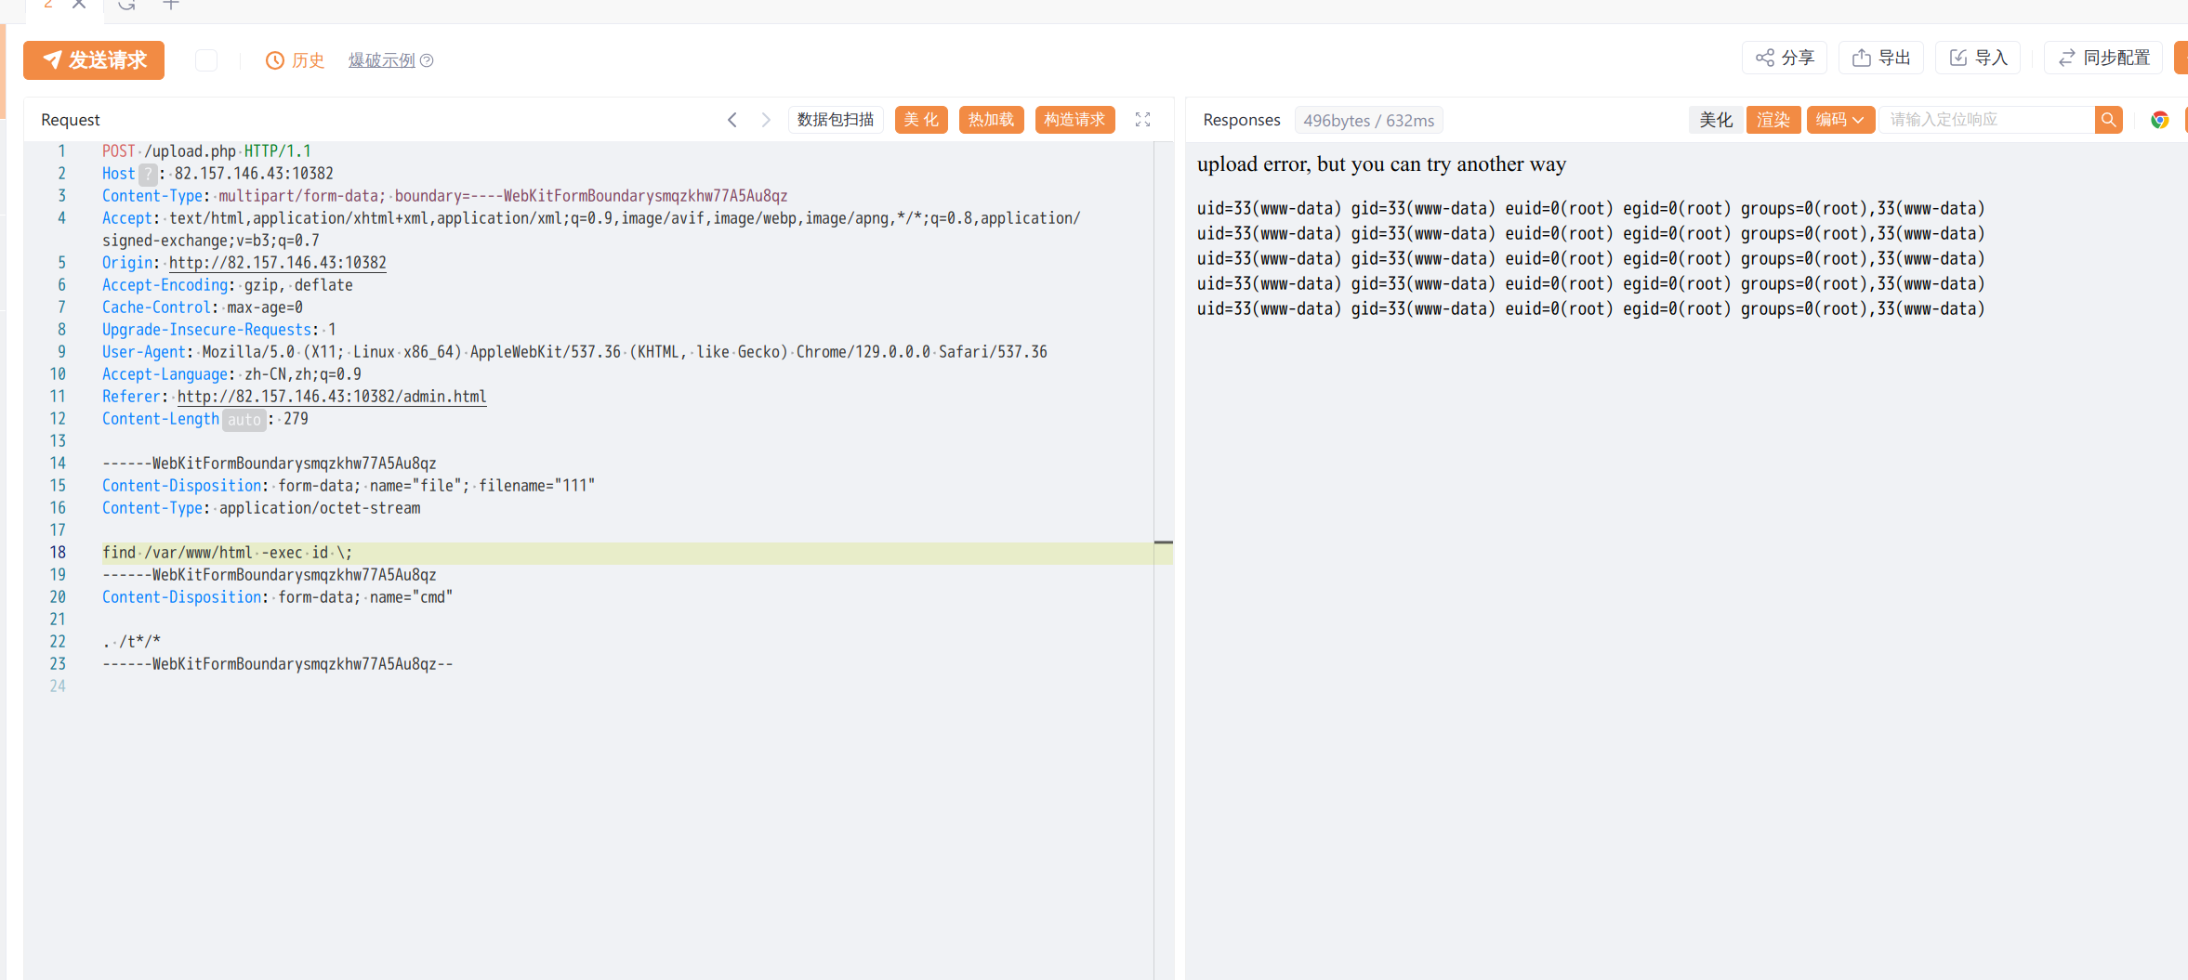Click the 构造请求 build request button

(1074, 120)
